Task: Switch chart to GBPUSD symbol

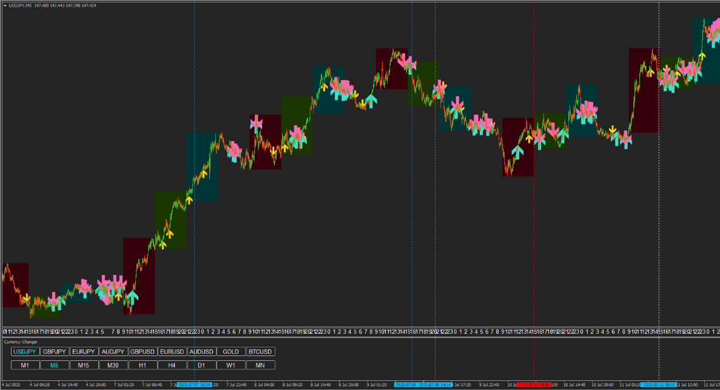Action: tap(143, 351)
